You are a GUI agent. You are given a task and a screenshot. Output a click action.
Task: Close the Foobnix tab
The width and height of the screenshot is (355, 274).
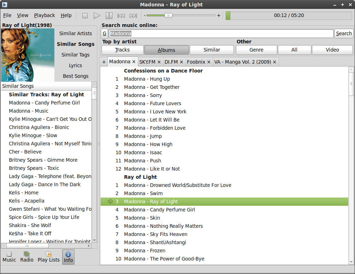pos(209,62)
